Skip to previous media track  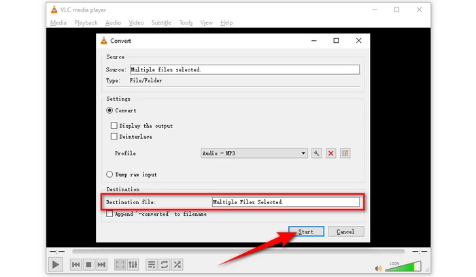click(x=76, y=264)
